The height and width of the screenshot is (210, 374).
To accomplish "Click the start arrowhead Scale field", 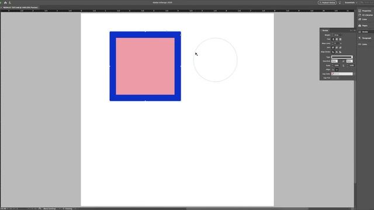I will click(x=337, y=65).
